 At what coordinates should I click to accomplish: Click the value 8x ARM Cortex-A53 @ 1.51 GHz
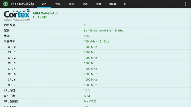(x=104, y=31)
